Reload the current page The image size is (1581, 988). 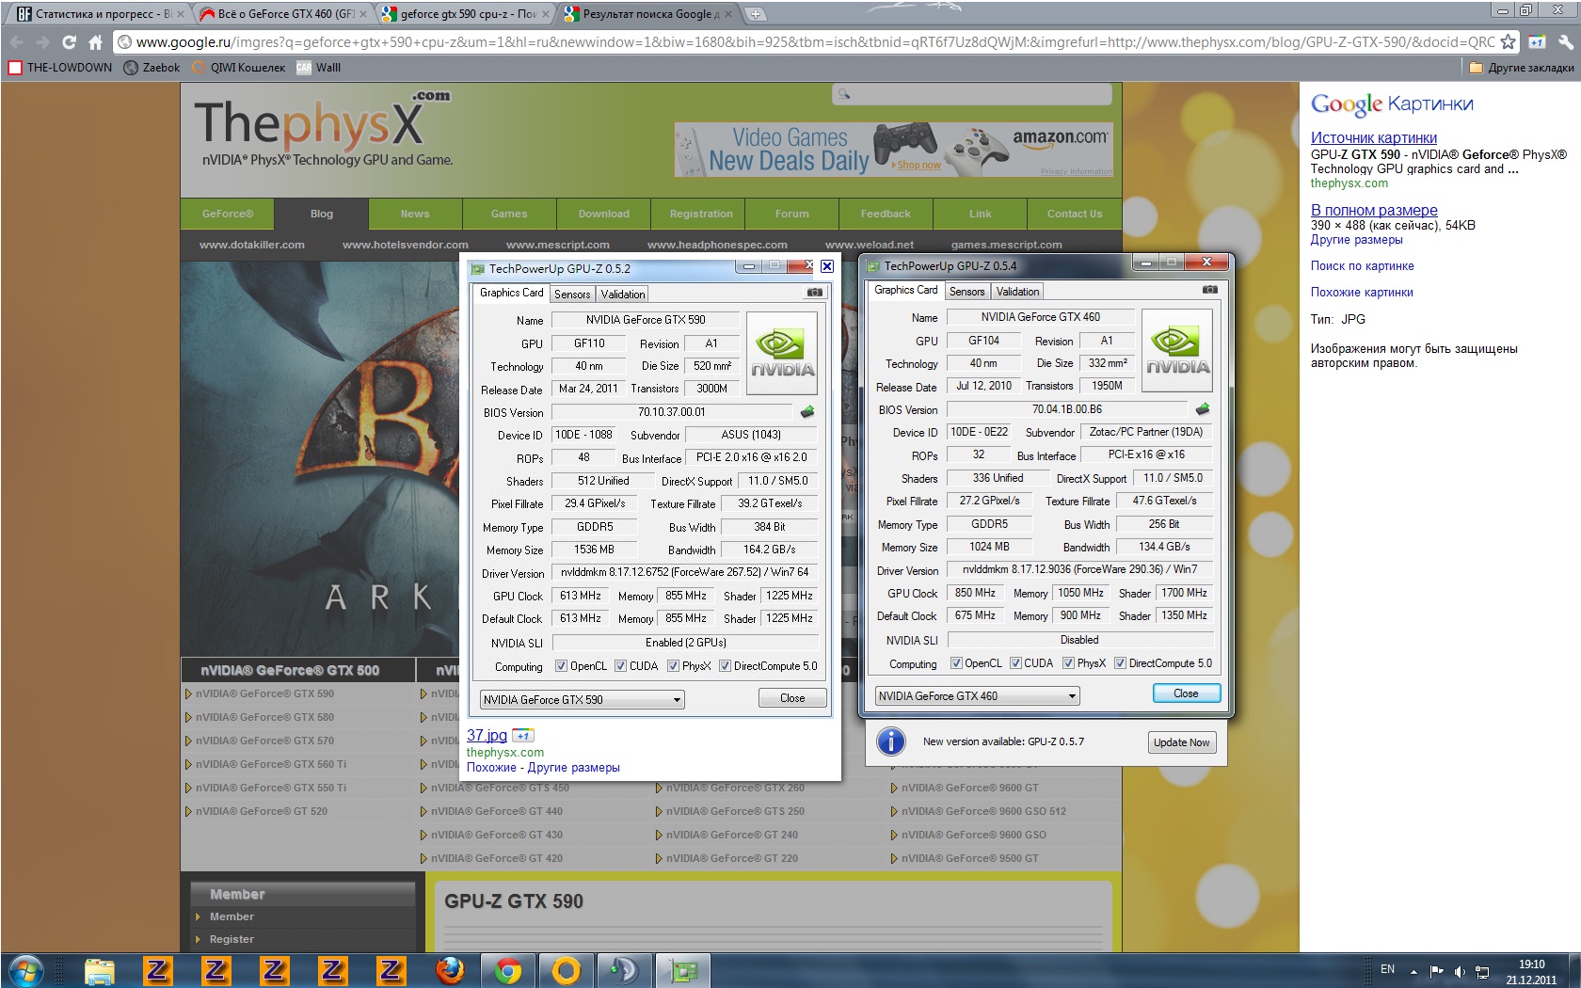tap(69, 42)
